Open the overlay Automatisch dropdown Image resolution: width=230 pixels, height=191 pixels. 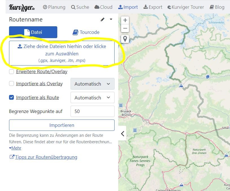tap(92, 84)
